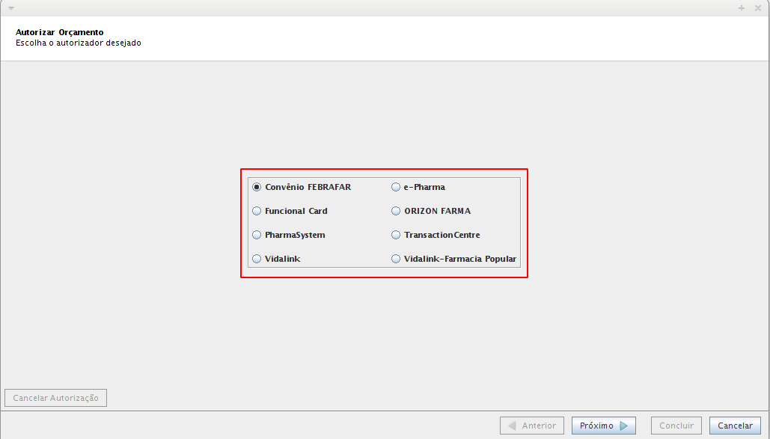Click the Cancelar button
The height and width of the screenshot is (439, 770).
coord(735,426)
